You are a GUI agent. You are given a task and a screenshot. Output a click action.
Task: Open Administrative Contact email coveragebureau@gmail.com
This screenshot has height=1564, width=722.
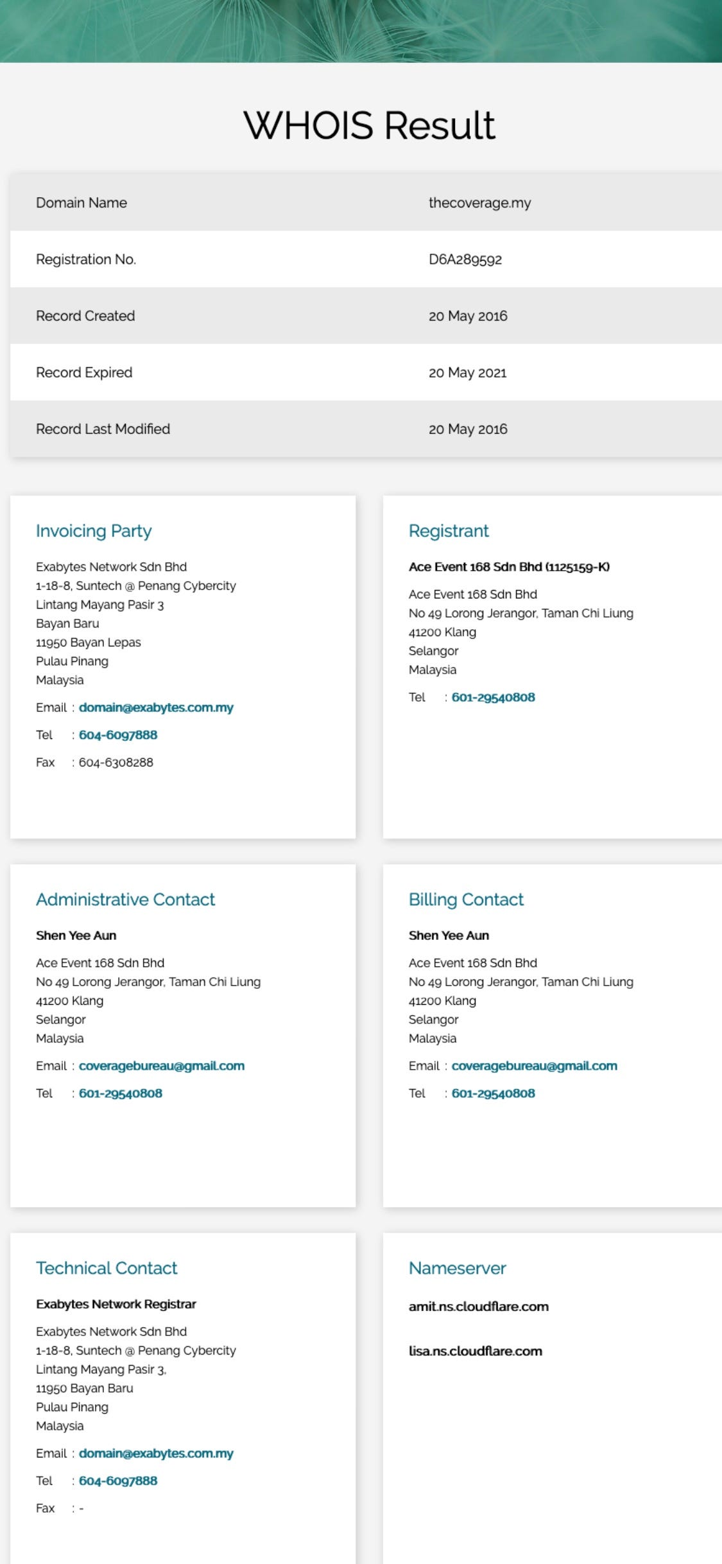162,1066
